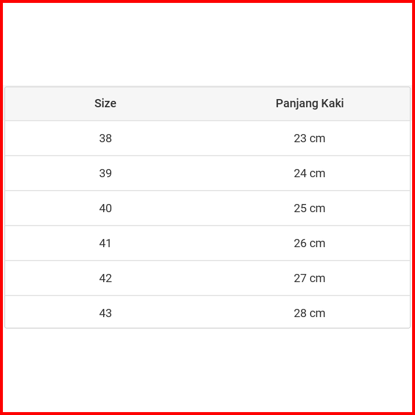Click the 27 cm foot length cell
This screenshot has height=415, width=415.
tap(310, 279)
